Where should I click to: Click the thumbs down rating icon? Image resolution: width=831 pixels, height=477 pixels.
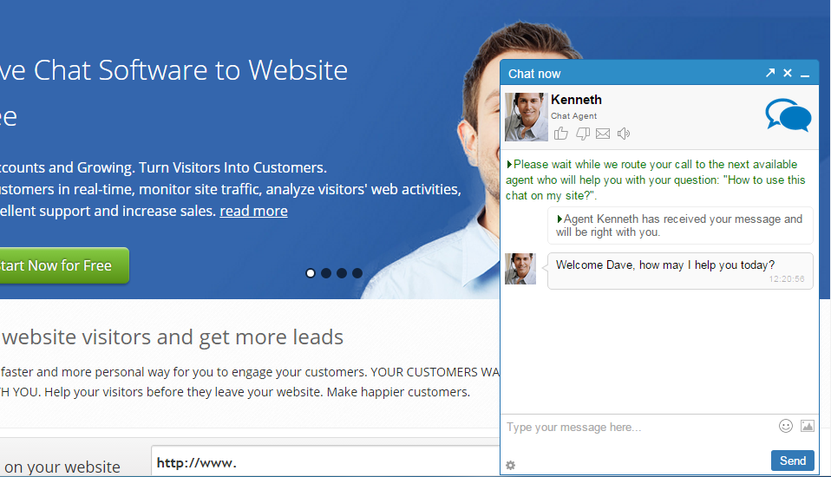tap(582, 134)
